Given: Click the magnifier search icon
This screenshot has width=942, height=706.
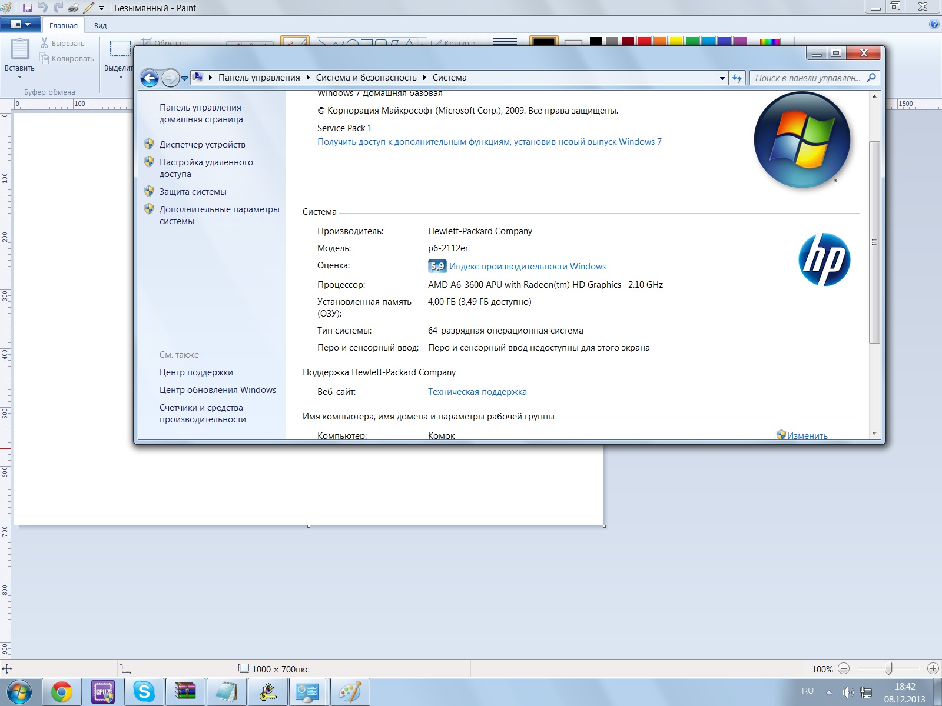Looking at the screenshot, I should click(x=871, y=77).
